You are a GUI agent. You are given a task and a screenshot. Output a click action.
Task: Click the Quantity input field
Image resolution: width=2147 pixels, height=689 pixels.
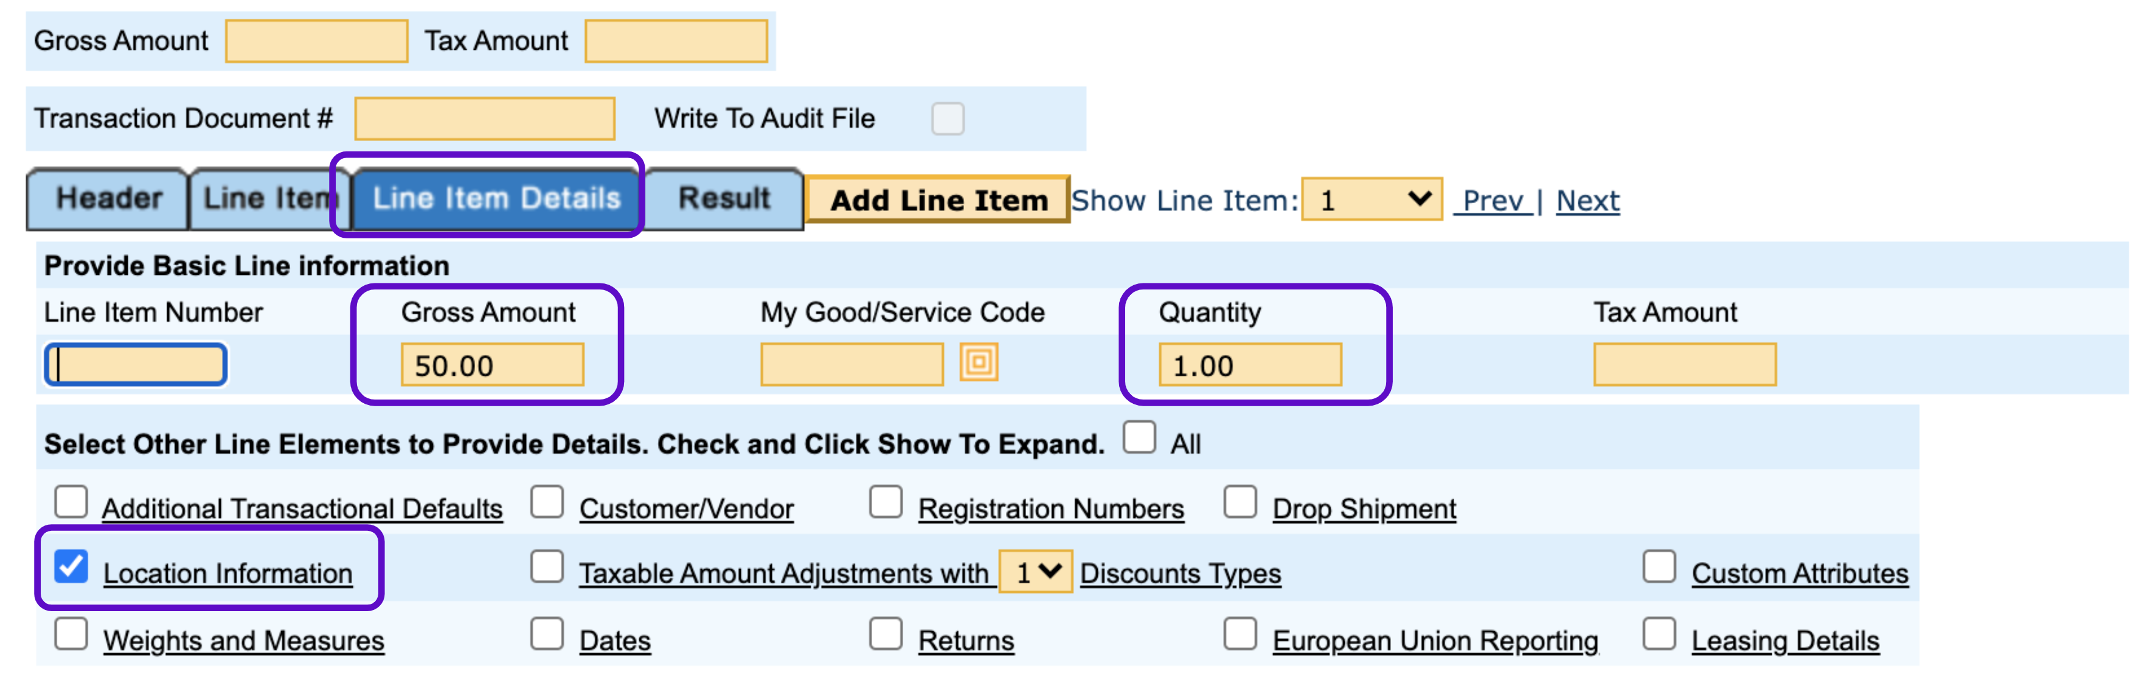tap(1249, 365)
